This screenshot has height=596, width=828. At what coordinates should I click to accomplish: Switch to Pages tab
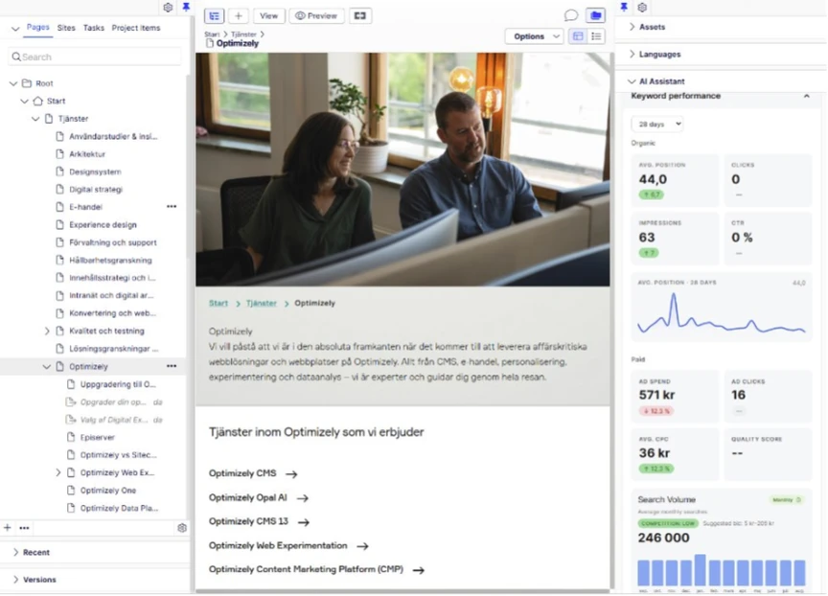coord(38,28)
